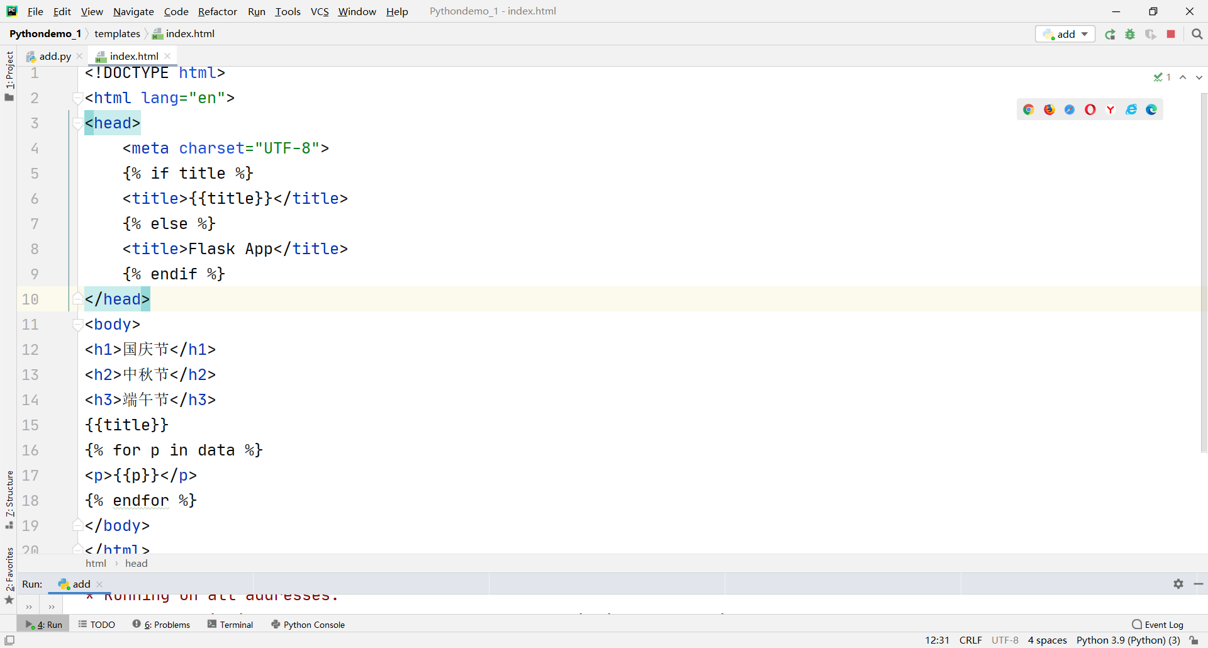Preview page in Chrome browser
Image resolution: width=1208 pixels, height=648 pixels.
1029,110
